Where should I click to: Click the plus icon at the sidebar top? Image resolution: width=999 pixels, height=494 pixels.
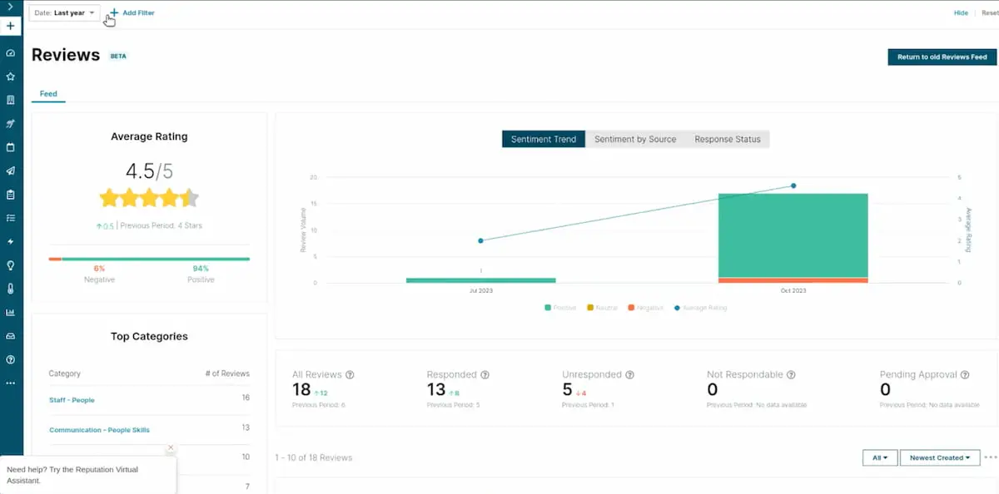point(10,26)
